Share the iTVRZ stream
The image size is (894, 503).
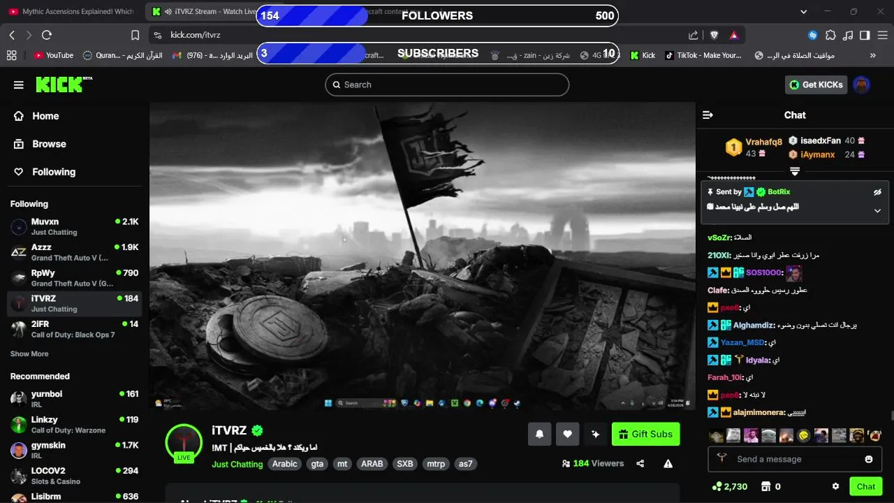(x=640, y=463)
